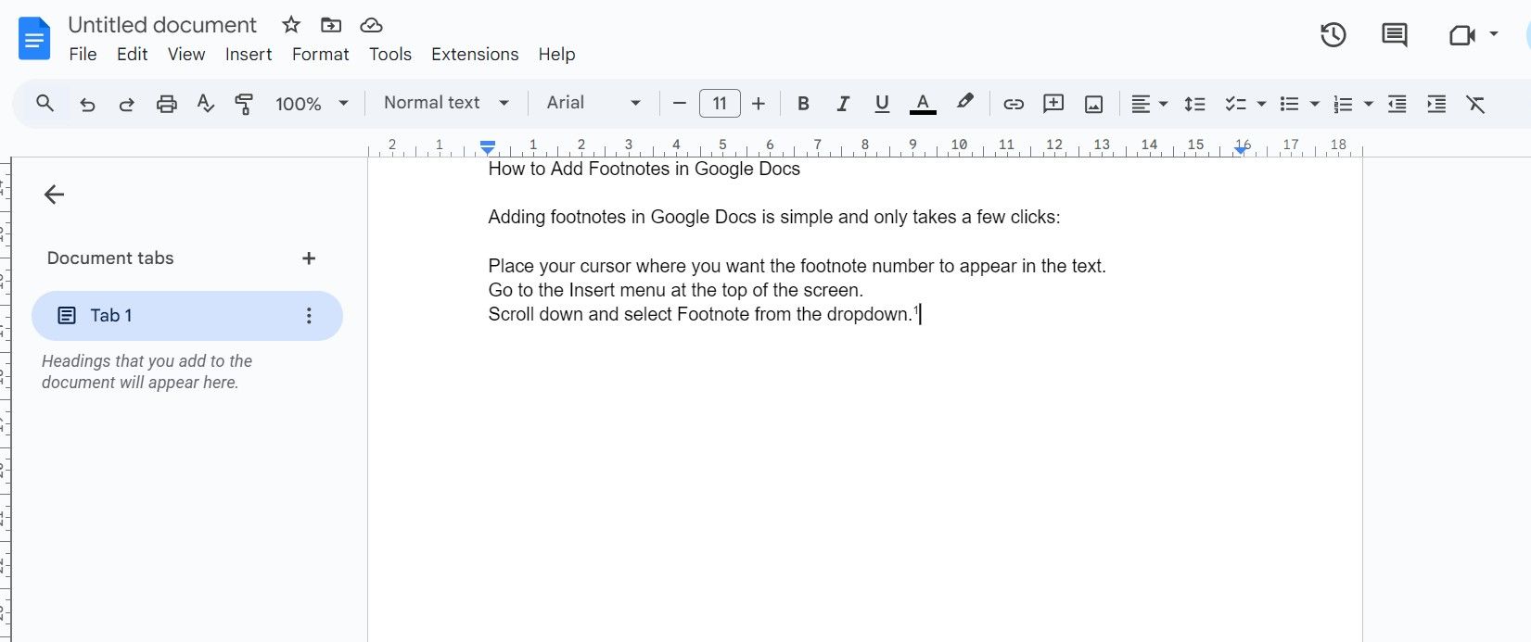Click the heading "How to Add Footnotes in Google Docs"

(x=644, y=169)
